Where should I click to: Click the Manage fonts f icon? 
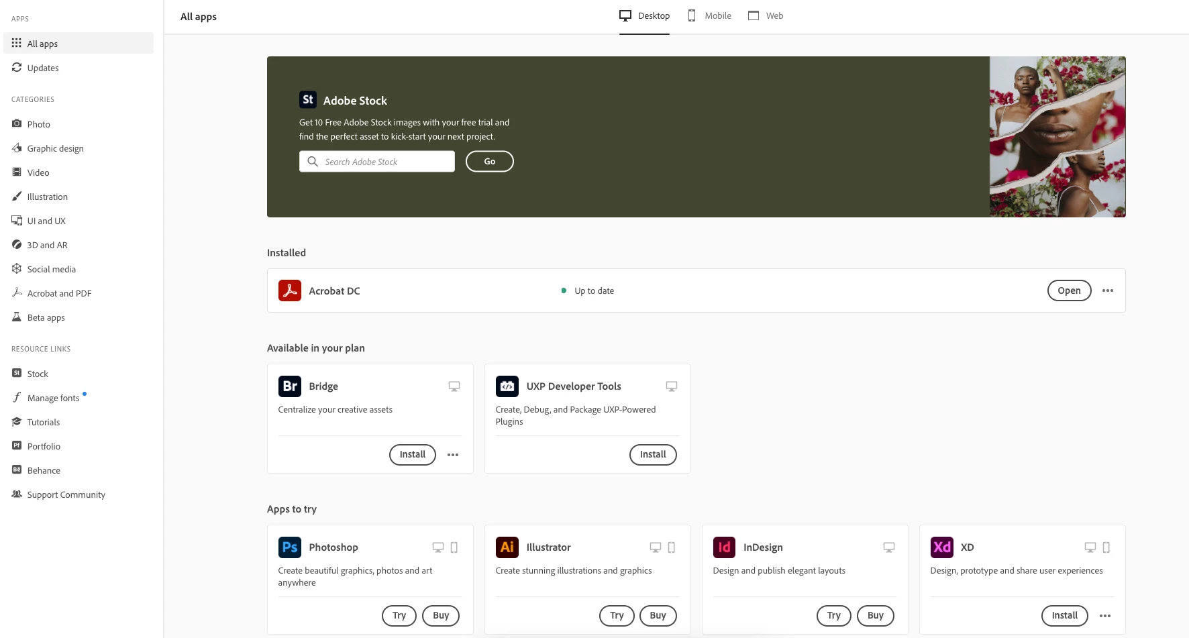17,397
